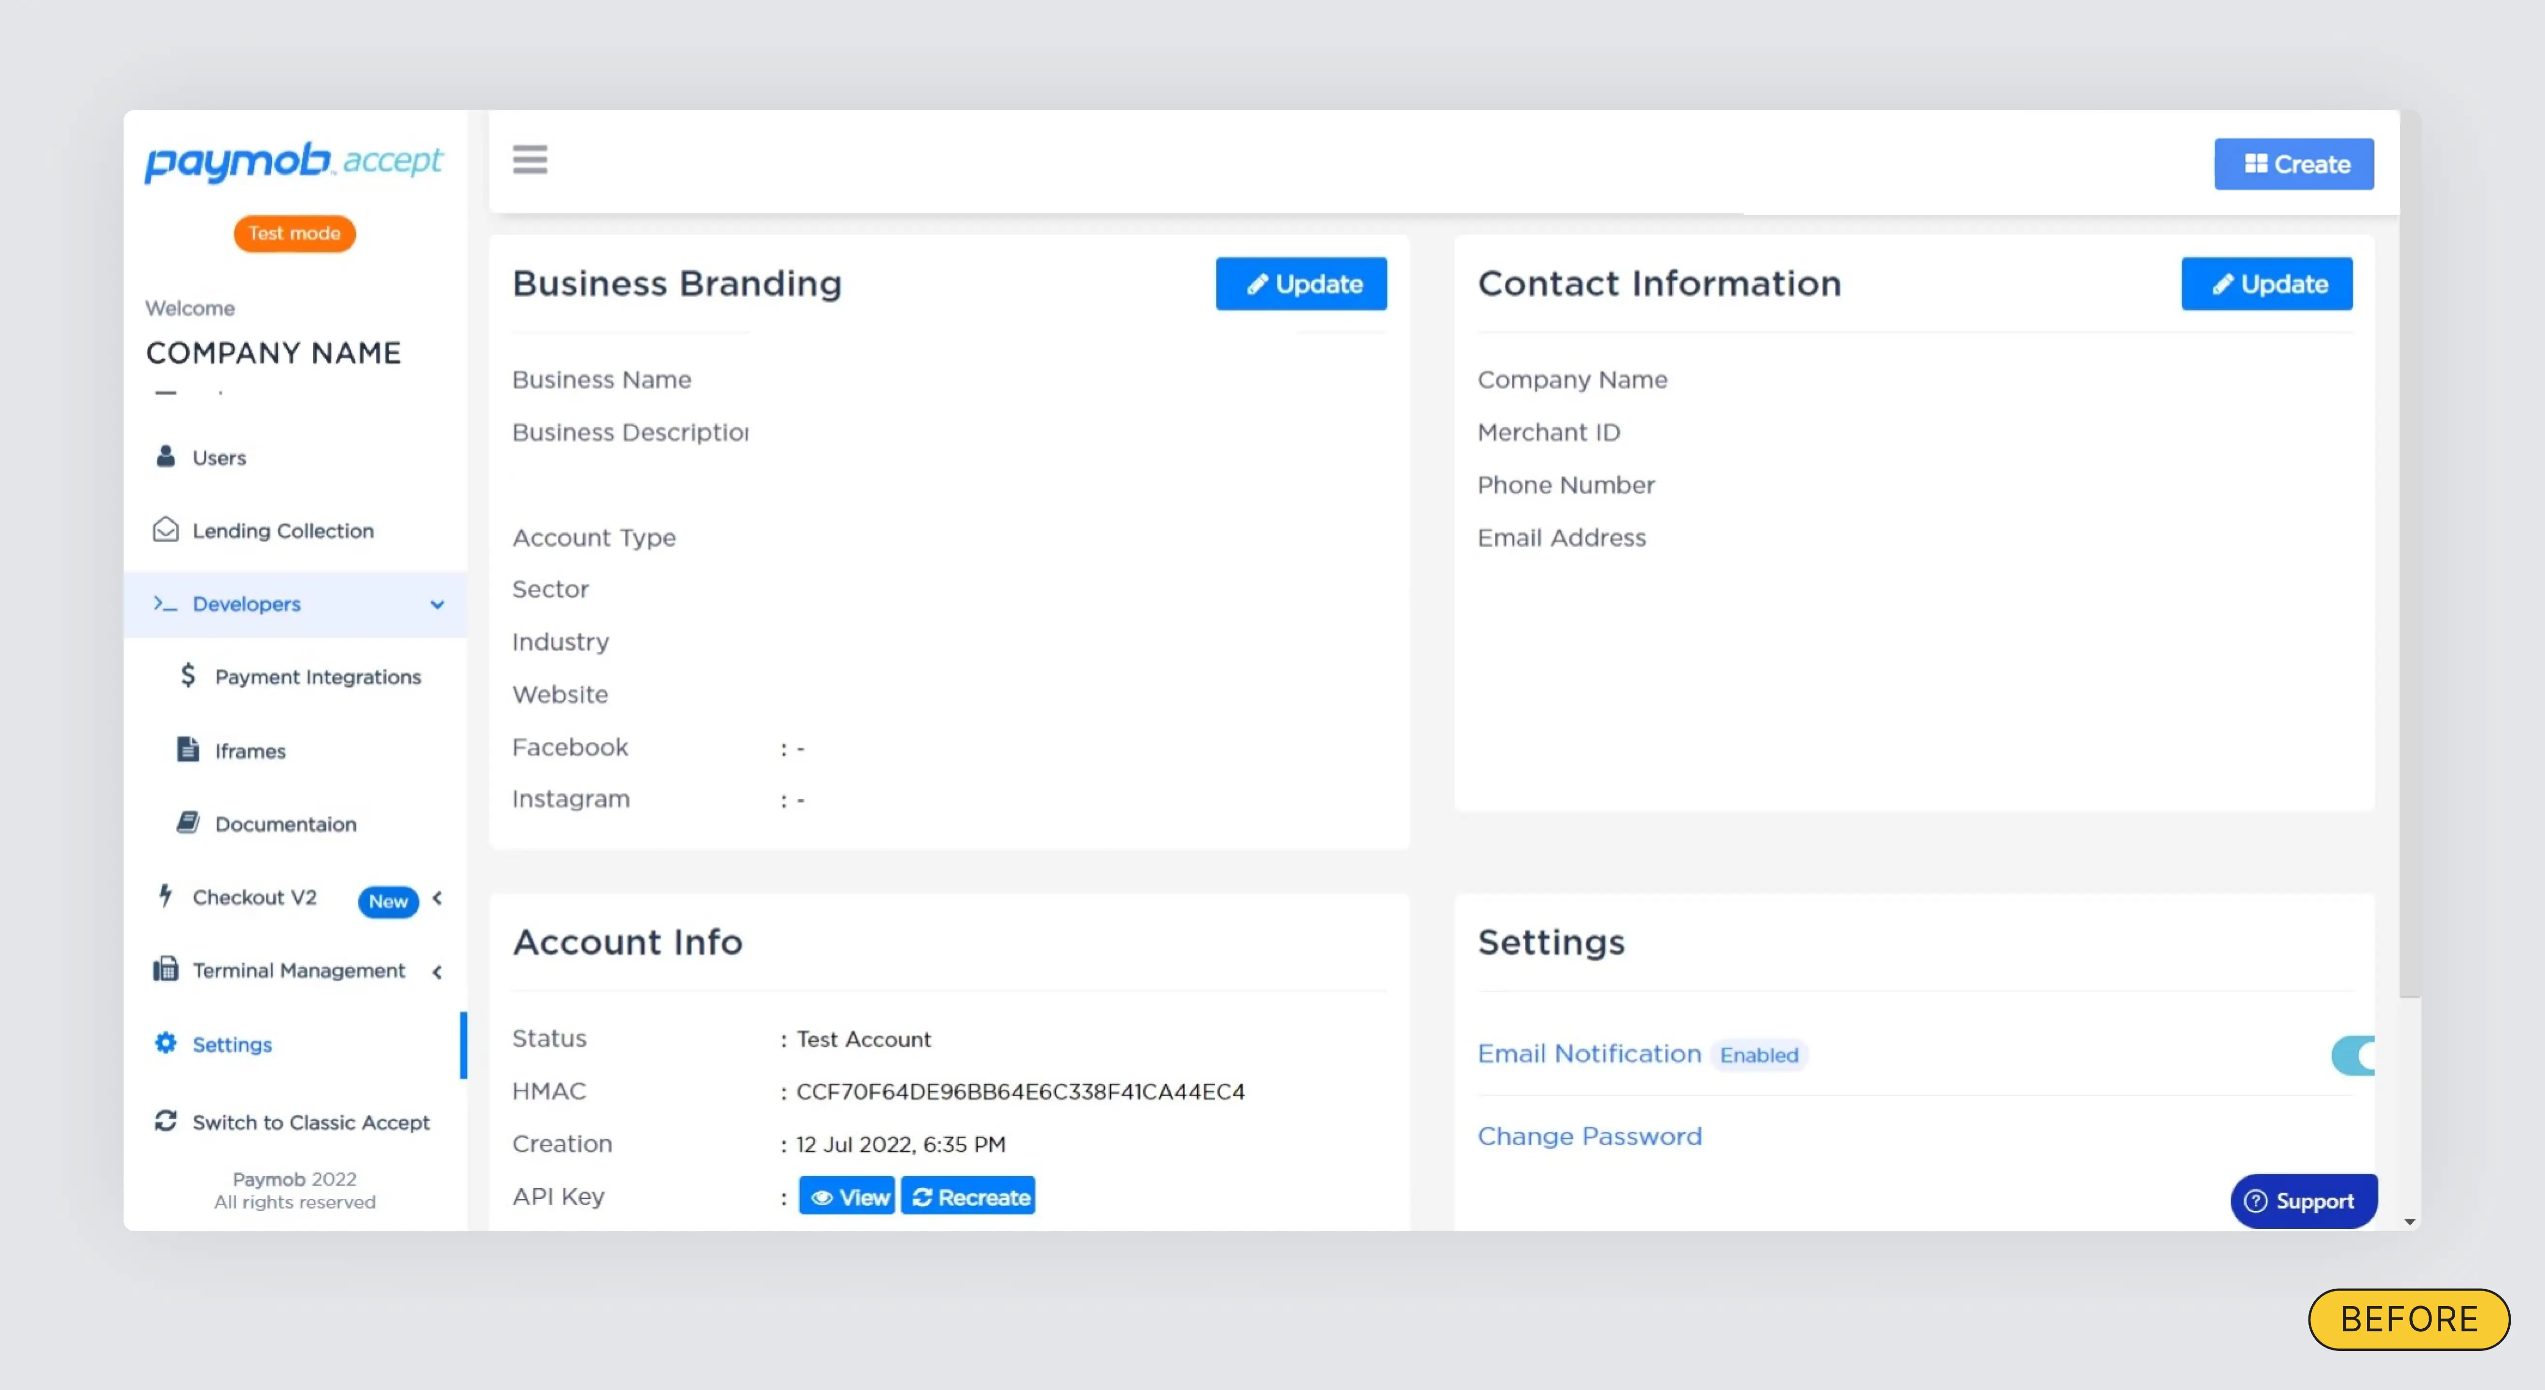Click the Switch to Classic Accept refresh icon

point(166,1121)
